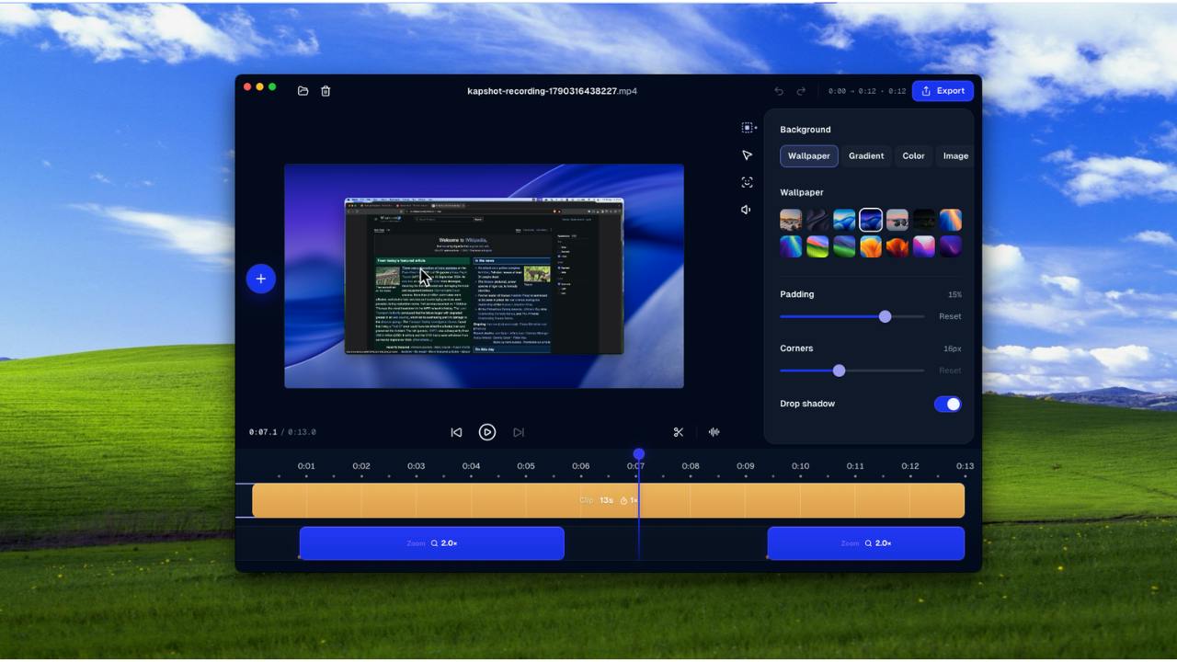Play the recording preview
Screen dimensions: 1177x662
point(487,432)
